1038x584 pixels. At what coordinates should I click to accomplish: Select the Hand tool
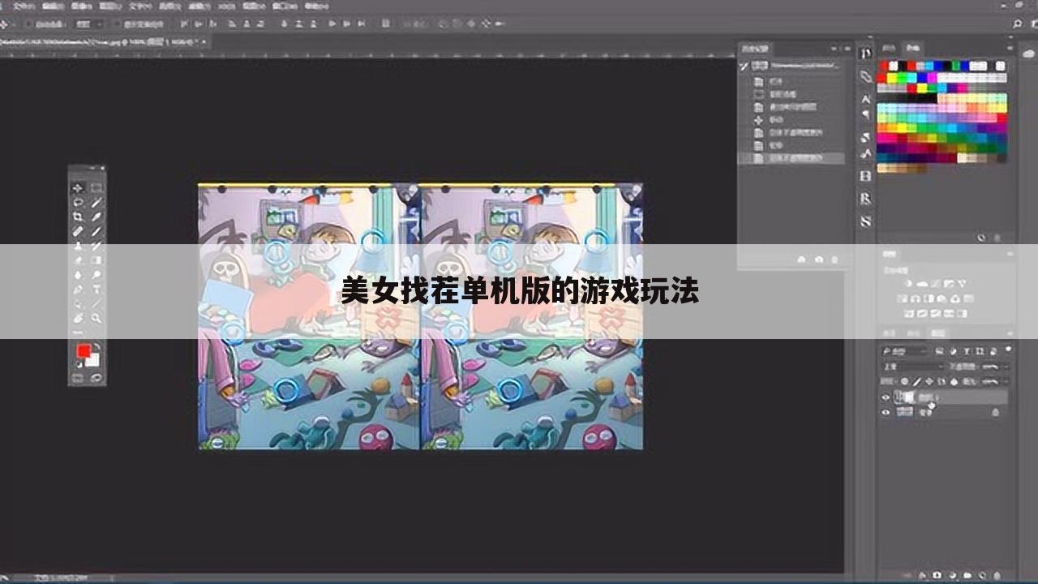(78, 316)
